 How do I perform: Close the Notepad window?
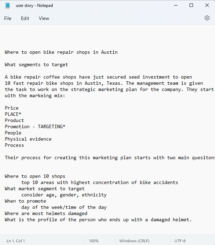tap(207, 5)
